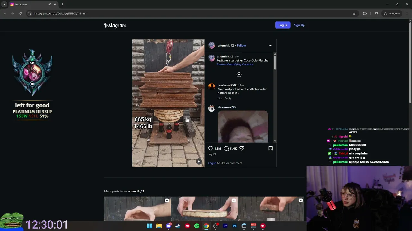
Task: Click the Log In button
Action: 283,25
